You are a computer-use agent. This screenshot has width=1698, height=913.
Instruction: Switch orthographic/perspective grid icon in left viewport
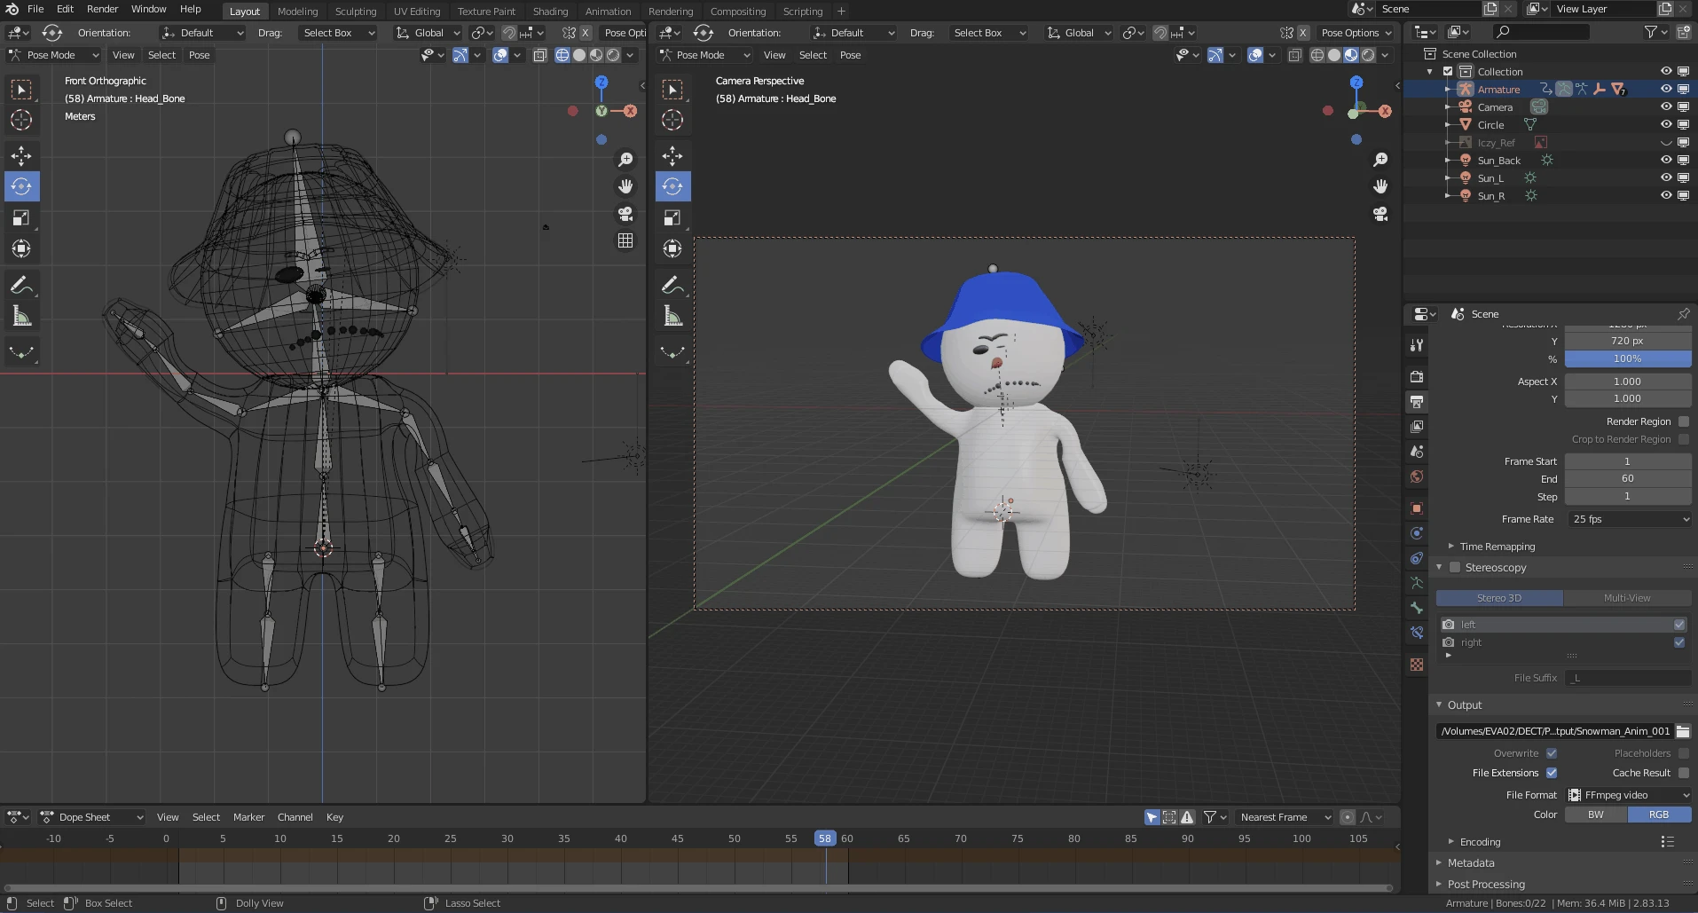point(625,241)
